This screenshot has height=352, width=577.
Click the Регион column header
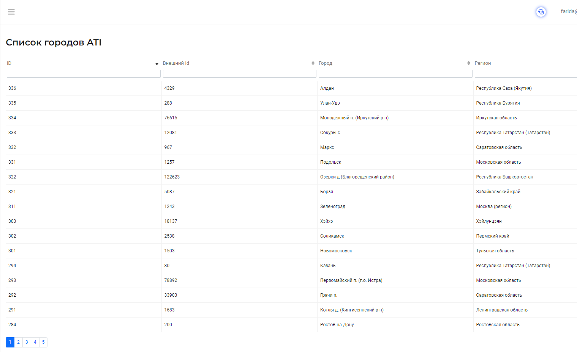483,63
